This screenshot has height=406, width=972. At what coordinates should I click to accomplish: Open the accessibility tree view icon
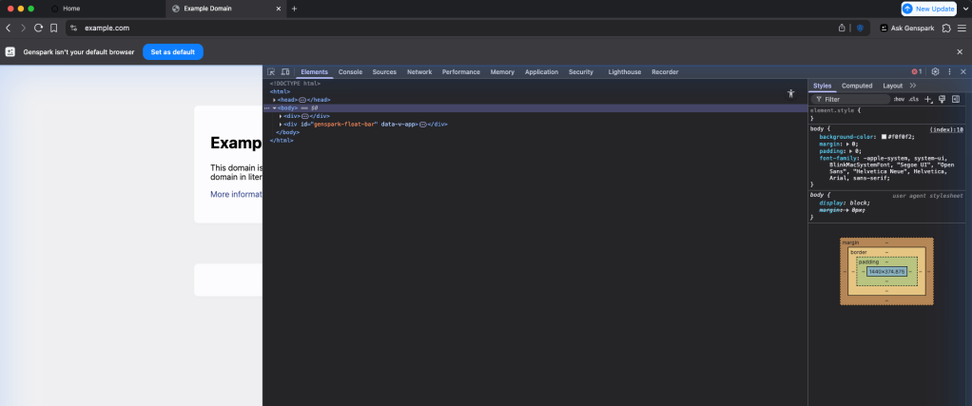tap(790, 93)
